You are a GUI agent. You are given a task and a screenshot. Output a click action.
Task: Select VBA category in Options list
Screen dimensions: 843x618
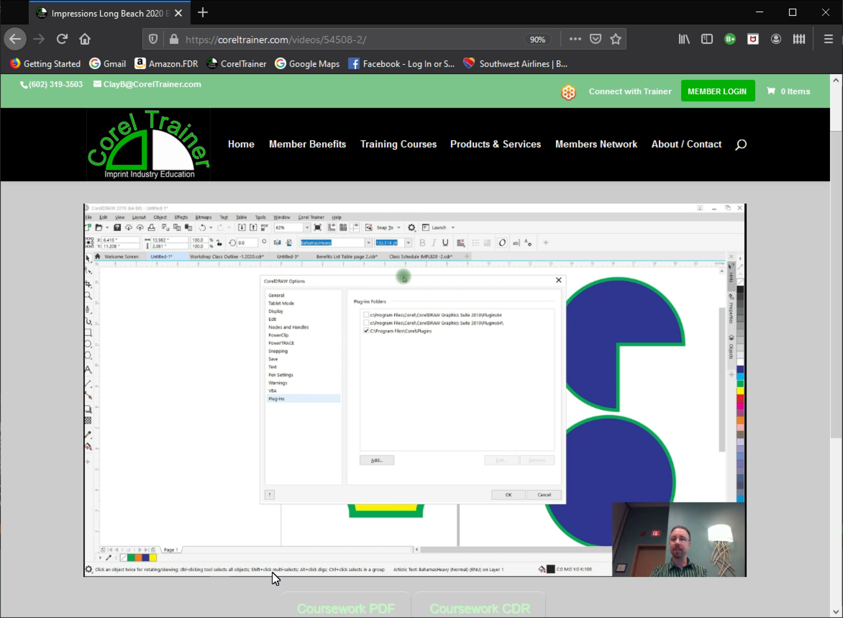pyautogui.click(x=272, y=391)
